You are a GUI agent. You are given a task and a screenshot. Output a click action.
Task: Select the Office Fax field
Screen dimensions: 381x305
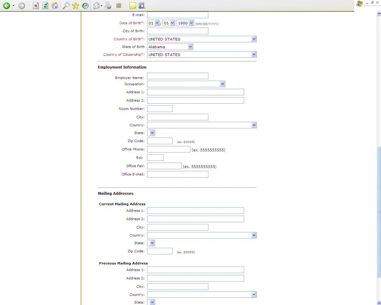coord(164,166)
